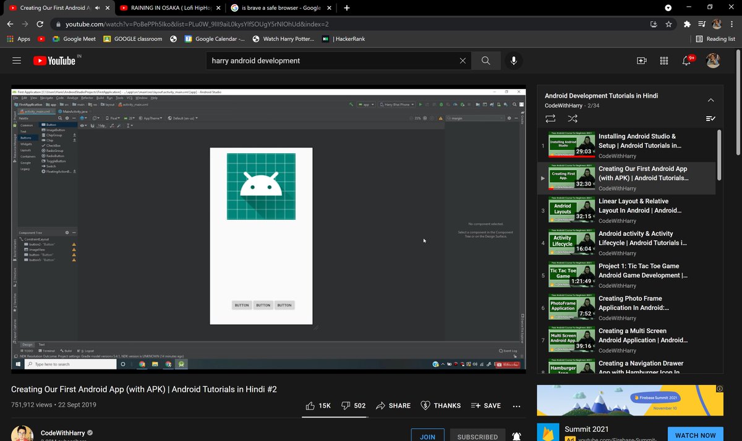
Task: Click SHARE under the video
Action: click(x=393, y=406)
